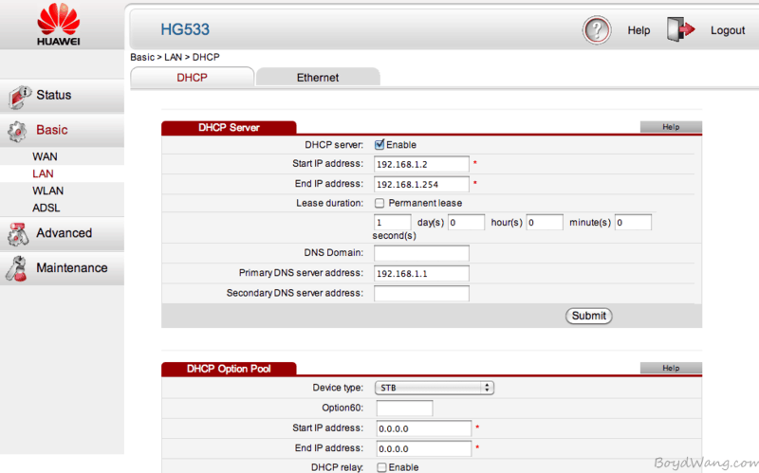Image resolution: width=759 pixels, height=473 pixels.
Task: Click Help button in DHCP Server header
Action: (x=671, y=127)
